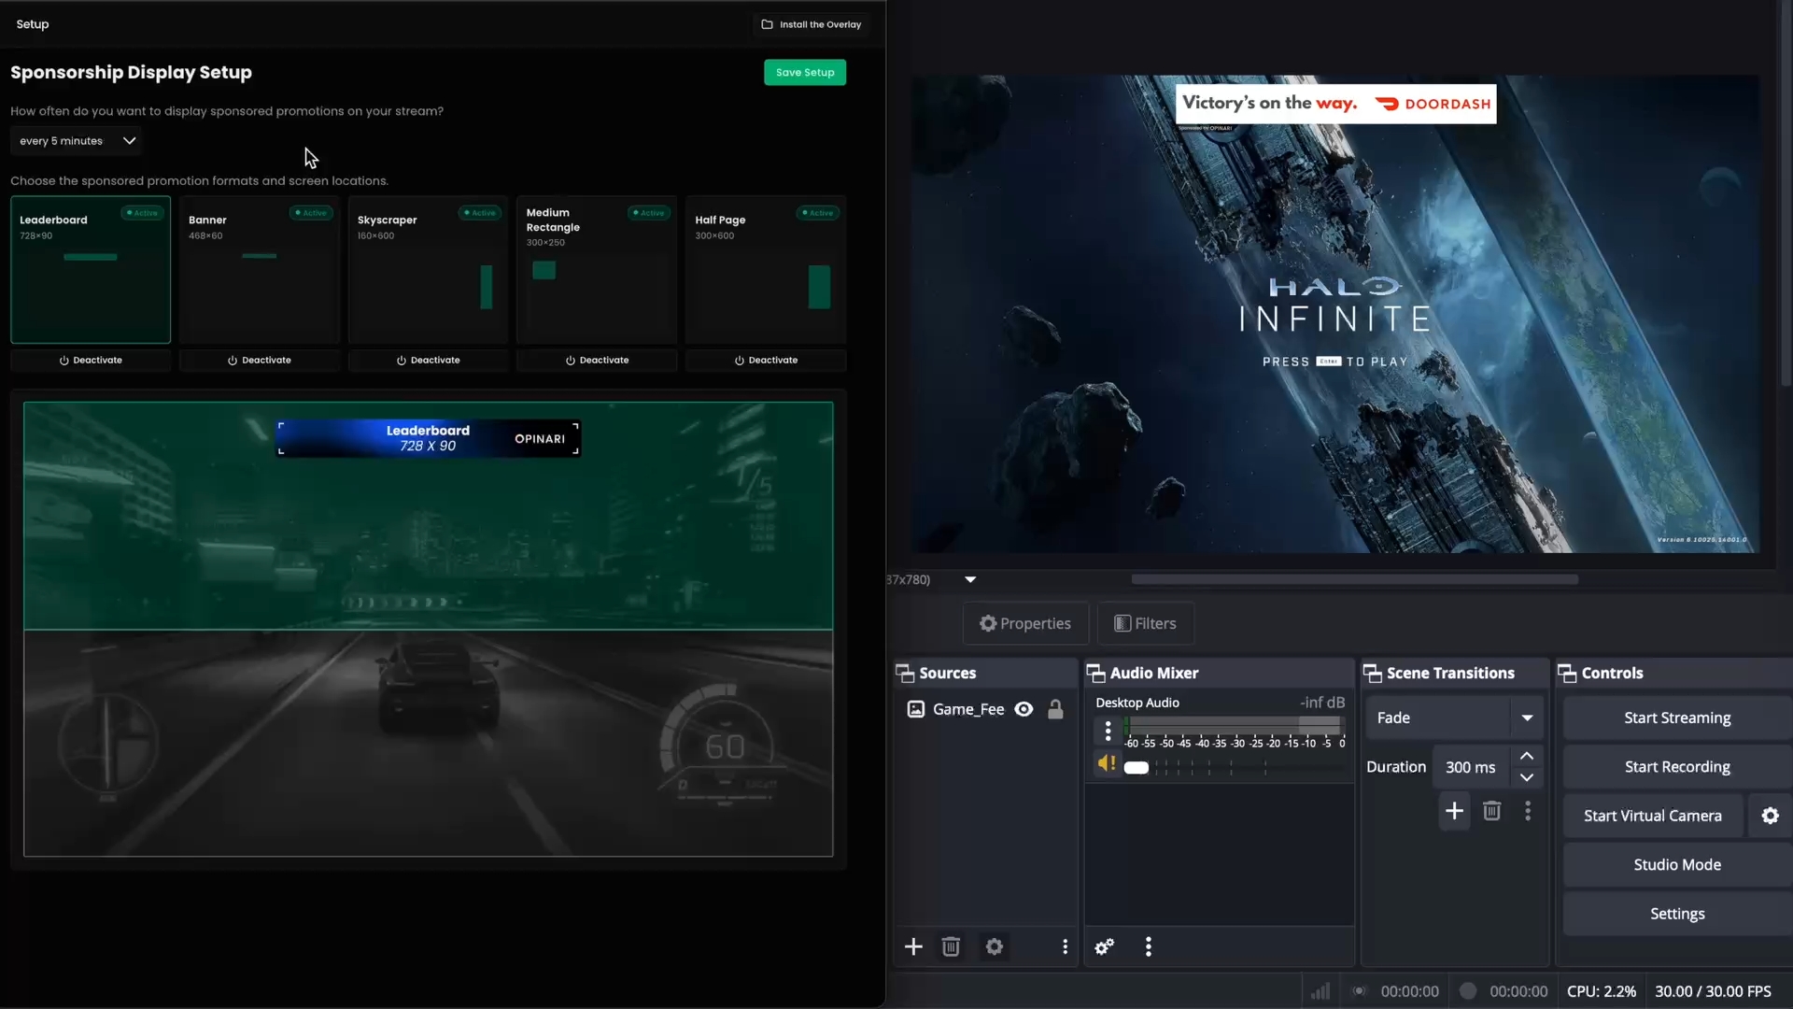Add a new source with the plus icon
Screen dimensions: 1793x1009
(x=912, y=946)
